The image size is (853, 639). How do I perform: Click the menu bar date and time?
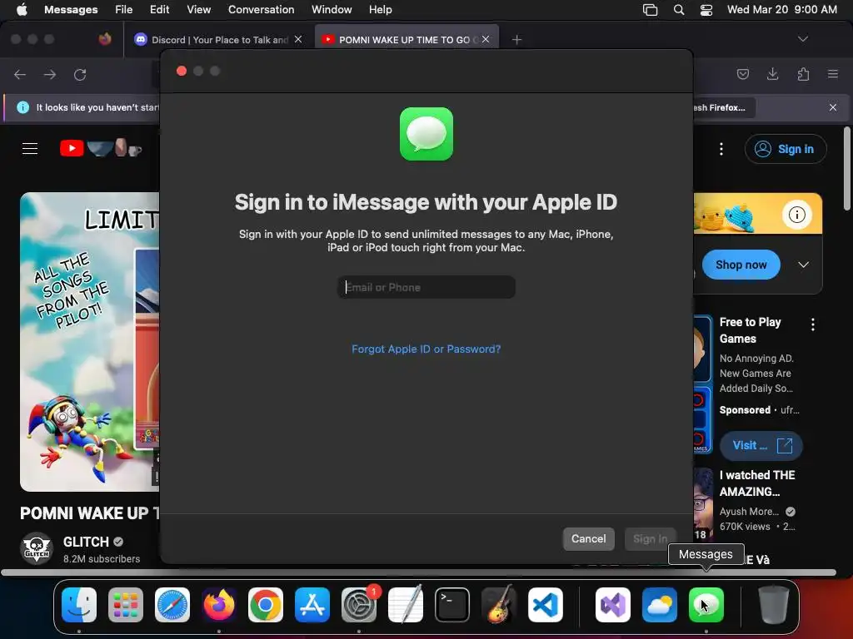(x=781, y=9)
